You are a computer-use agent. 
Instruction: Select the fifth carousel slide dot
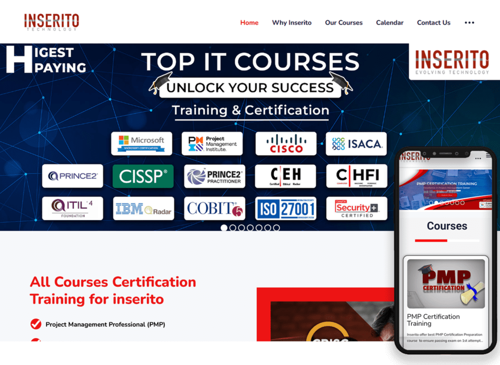(259, 228)
